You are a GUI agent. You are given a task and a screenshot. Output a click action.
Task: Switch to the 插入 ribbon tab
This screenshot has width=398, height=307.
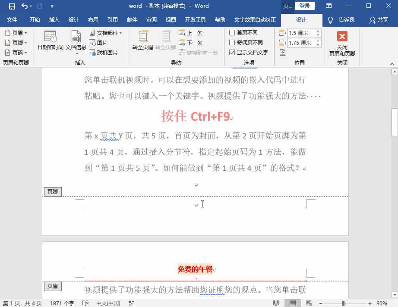pyautogui.click(x=54, y=19)
